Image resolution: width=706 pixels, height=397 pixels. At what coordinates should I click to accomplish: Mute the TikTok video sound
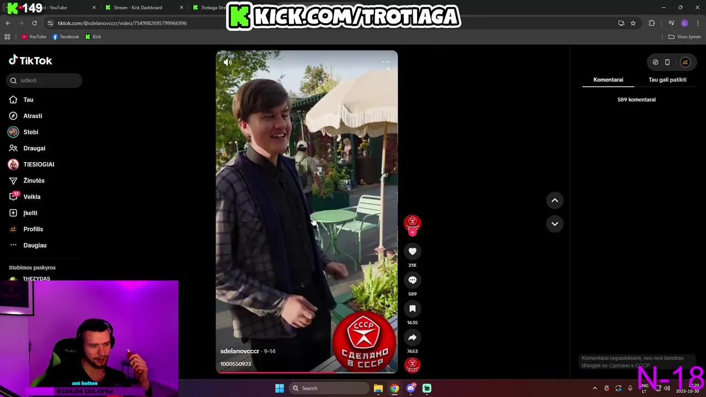coord(228,62)
